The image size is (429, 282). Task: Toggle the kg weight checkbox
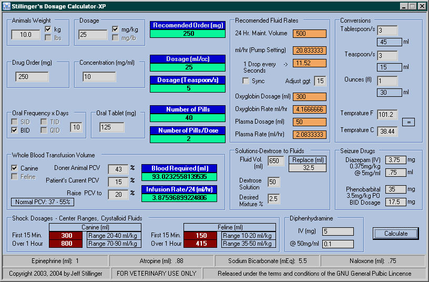pyautogui.click(x=48, y=29)
